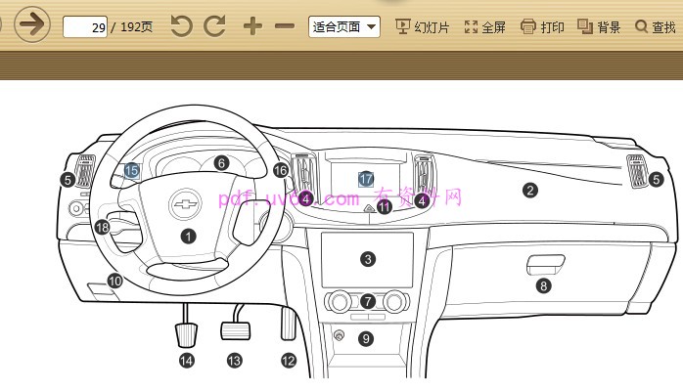
Task: Change the background via 背景
Action: [x=599, y=26]
